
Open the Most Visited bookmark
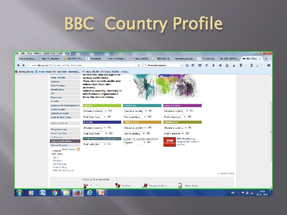click(x=43, y=72)
